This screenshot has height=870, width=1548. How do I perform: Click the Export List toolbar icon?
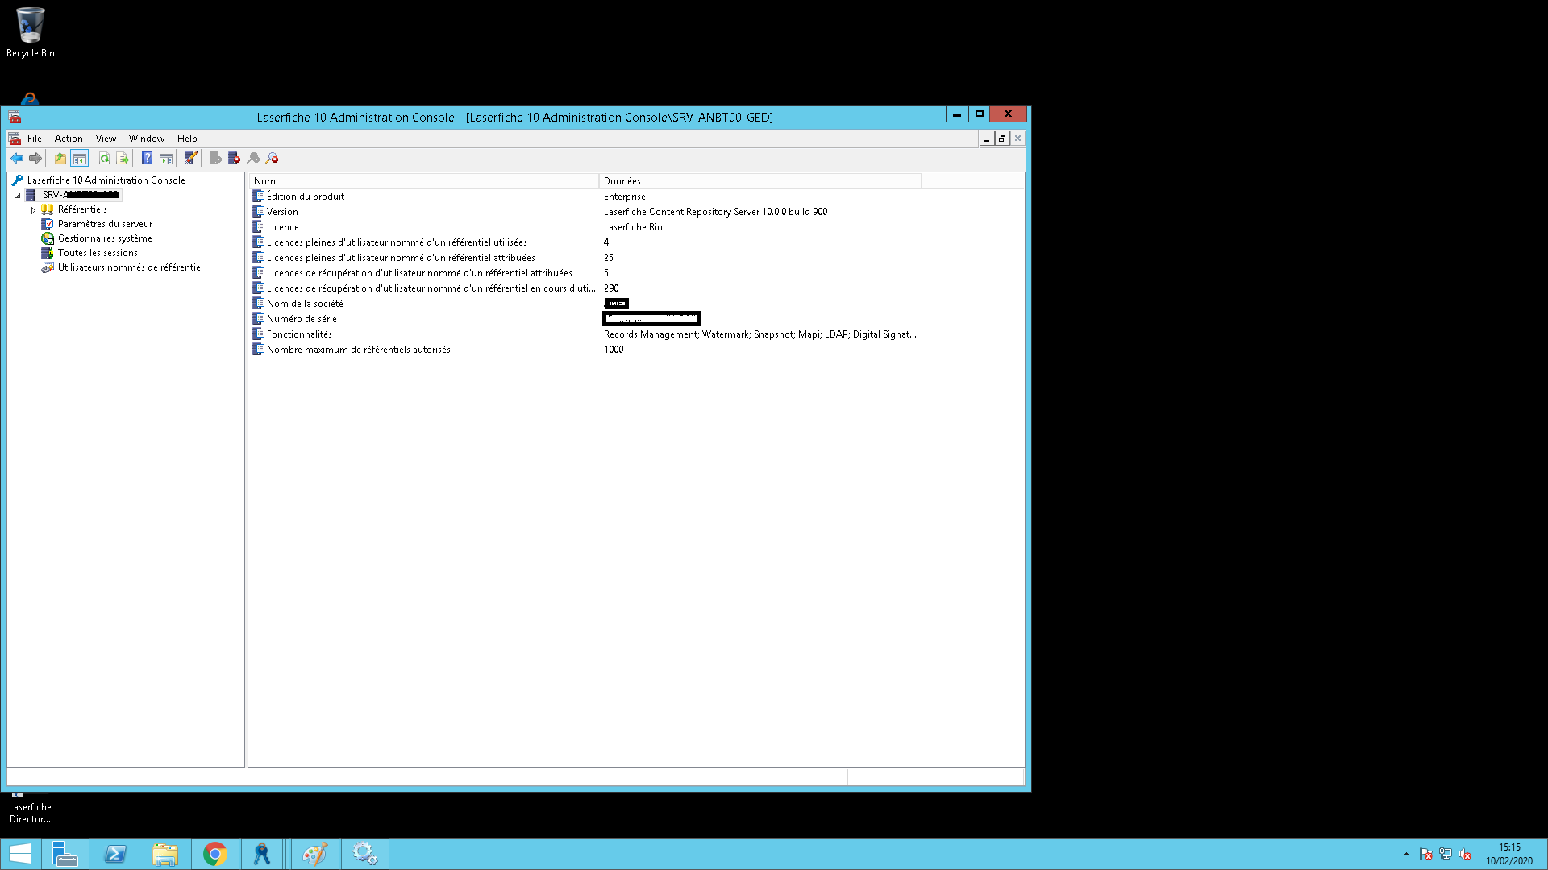[123, 159]
